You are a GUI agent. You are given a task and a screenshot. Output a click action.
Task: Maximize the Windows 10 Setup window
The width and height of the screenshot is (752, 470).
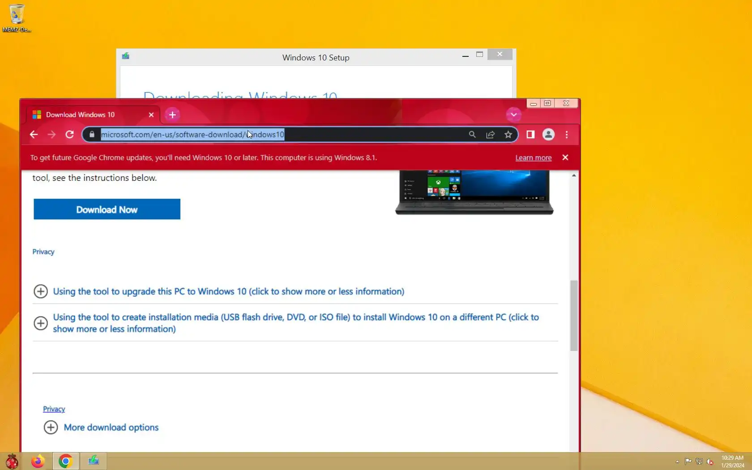[x=480, y=55]
